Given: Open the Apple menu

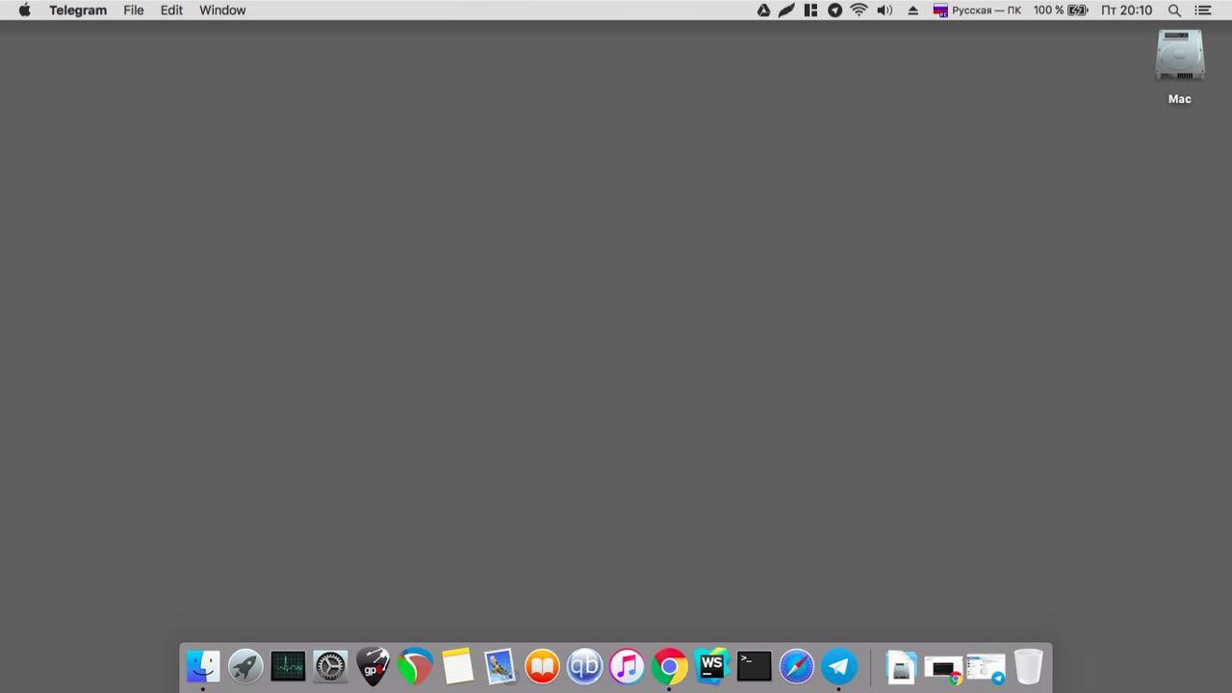Looking at the screenshot, I should (x=25, y=11).
